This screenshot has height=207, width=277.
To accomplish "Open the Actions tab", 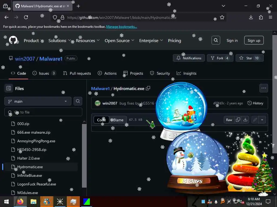I will 107,73.
